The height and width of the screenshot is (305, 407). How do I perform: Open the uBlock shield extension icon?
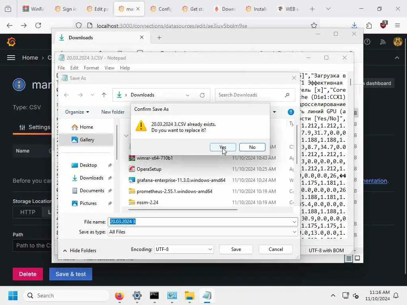384,25
